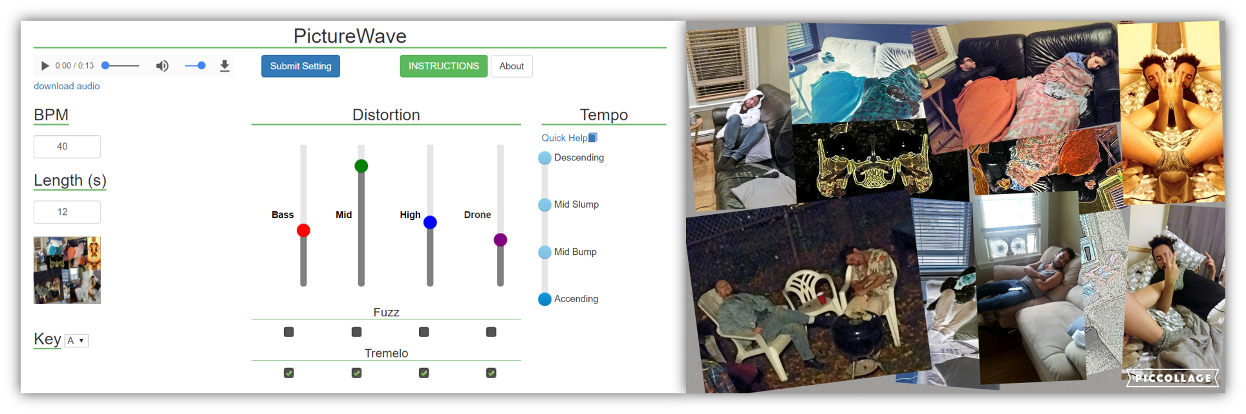This screenshot has width=1246, height=414.
Task: Click the blue High slider knob
Action: (430, 223)
